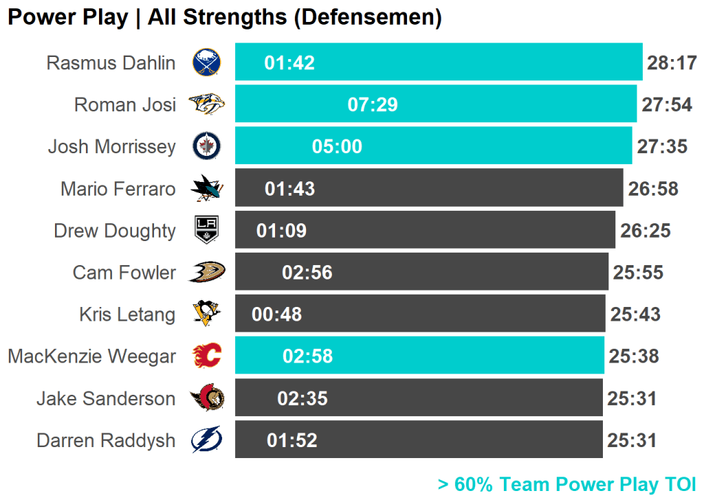Click the Calgary Flames logo icon
The width and height of the screenshot is (704, 502).
click(x=206, y=356)
